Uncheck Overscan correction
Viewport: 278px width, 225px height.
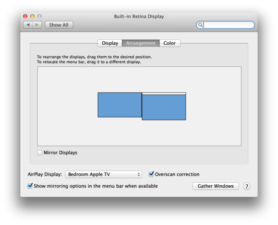[151, 174]
